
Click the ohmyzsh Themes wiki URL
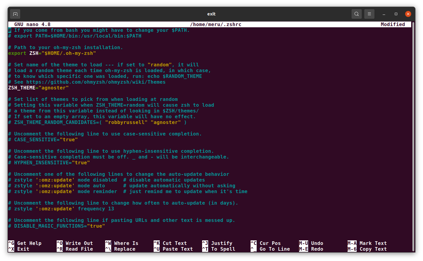[x=96, y=82]
